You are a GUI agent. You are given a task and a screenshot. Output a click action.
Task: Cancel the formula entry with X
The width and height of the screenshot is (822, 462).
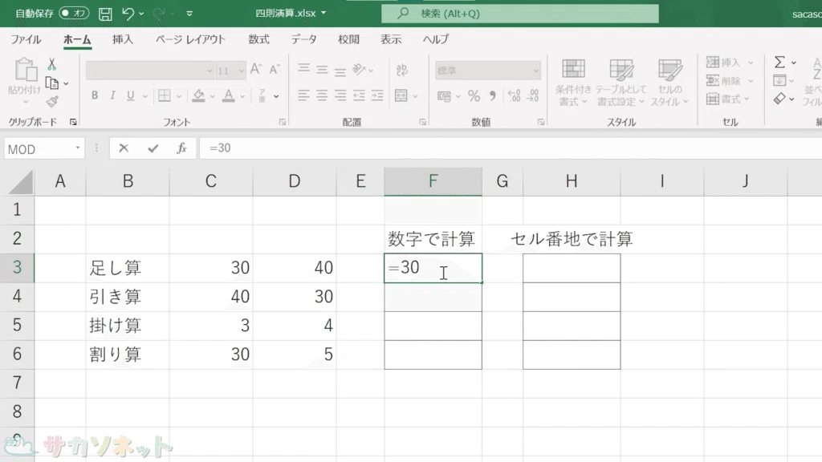(124, 148)
